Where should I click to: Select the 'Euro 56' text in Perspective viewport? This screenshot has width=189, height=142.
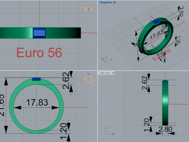162,55
